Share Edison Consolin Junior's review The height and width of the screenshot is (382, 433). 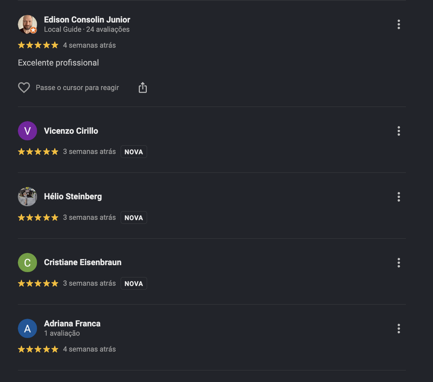142,88
